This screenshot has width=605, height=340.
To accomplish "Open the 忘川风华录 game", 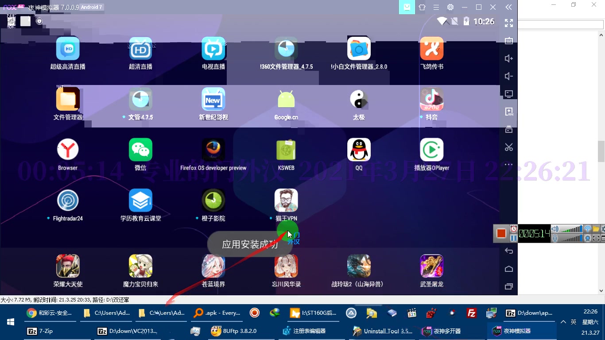I will tap(286, 266).
